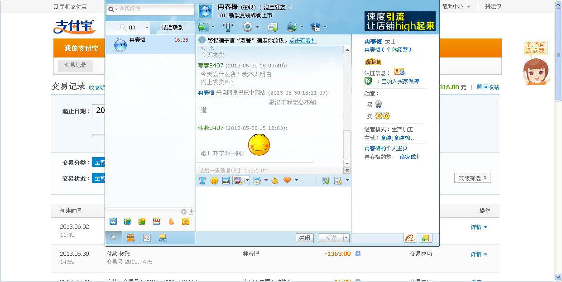This screenshot has height=282, width=562.
Task: Click the certification info card icon
Action: point(399,72)
